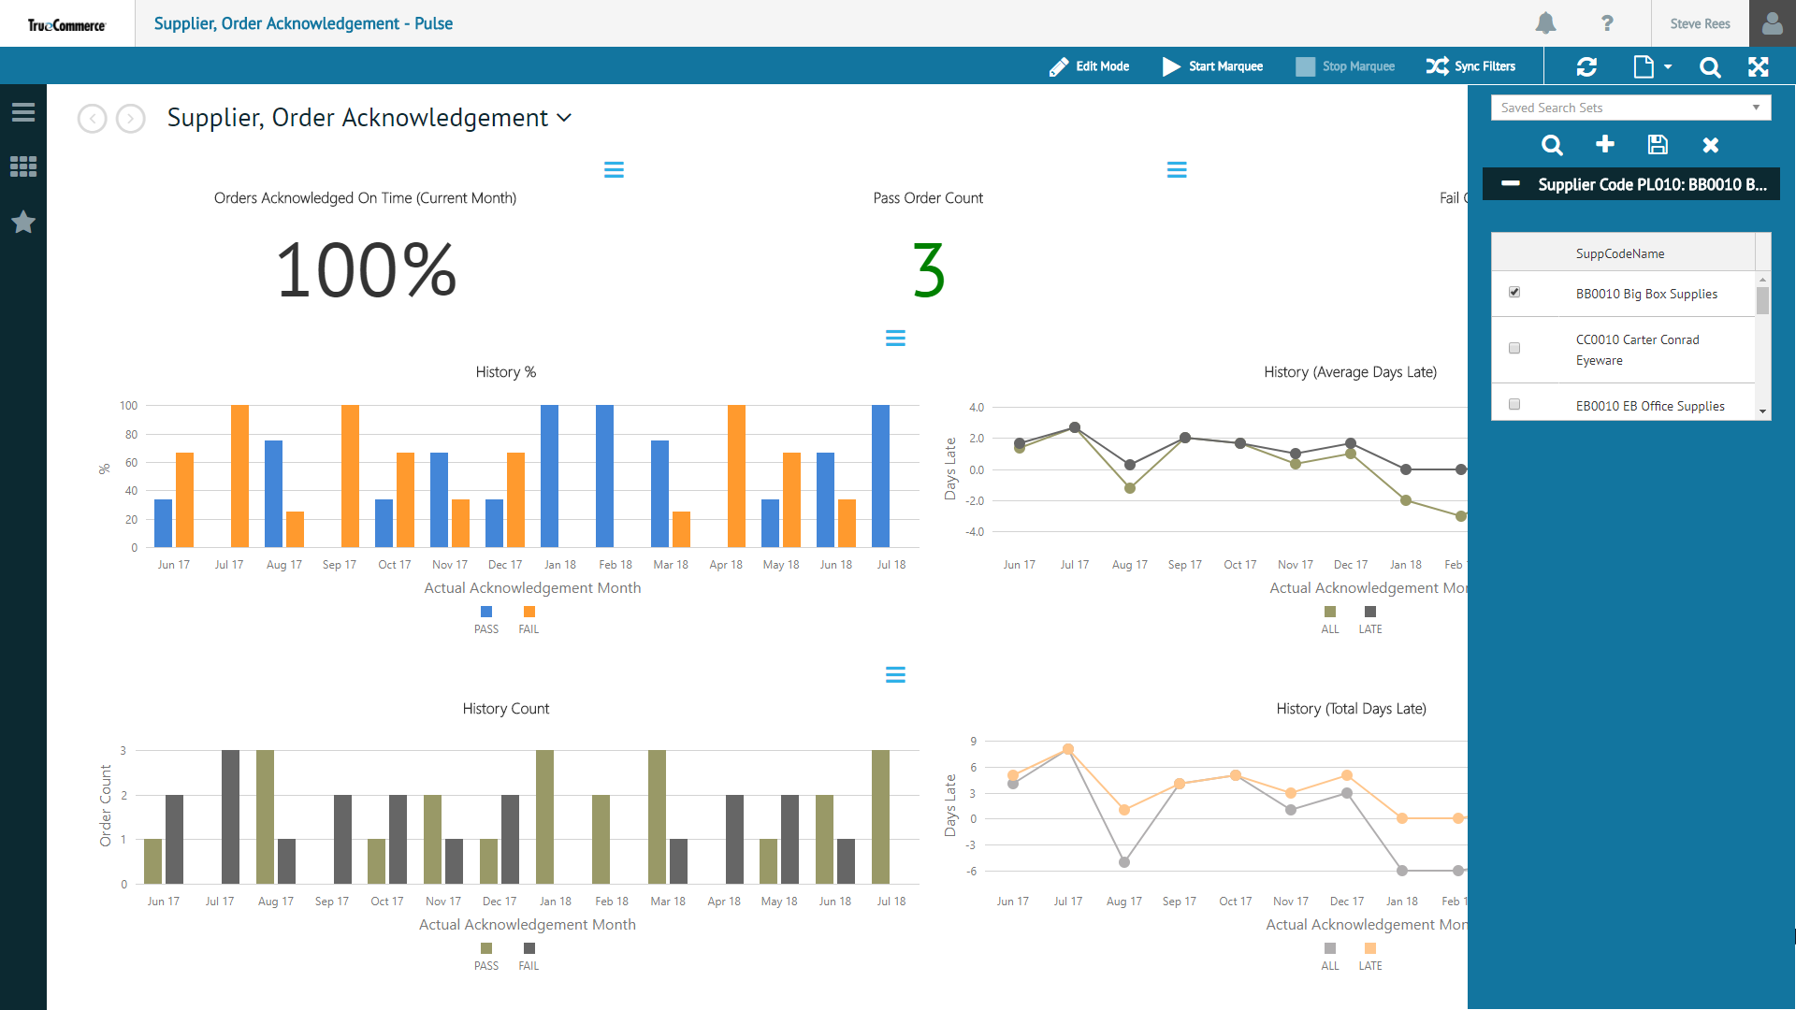1796x1010 pixels.
Task: Click the SuppCodeName column header
Action: [x=1620, y=253]
